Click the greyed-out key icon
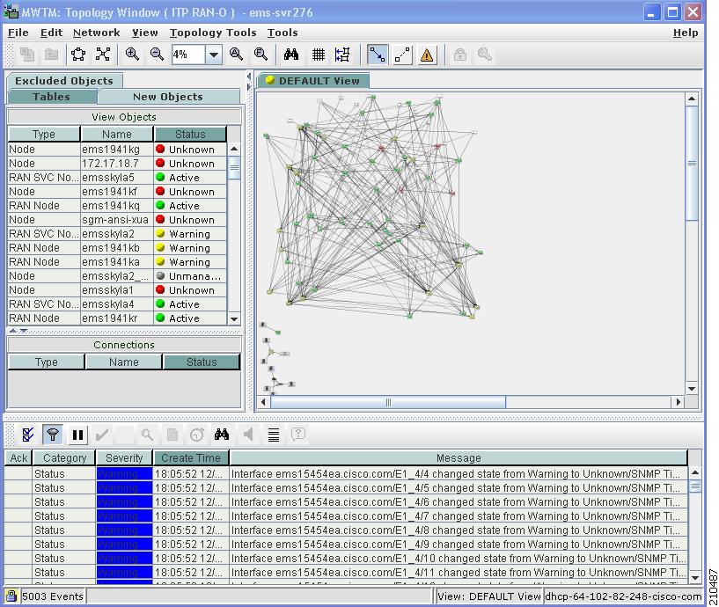Image resolution: width=719 pixels, height=607 pixels. pos(485,55)
